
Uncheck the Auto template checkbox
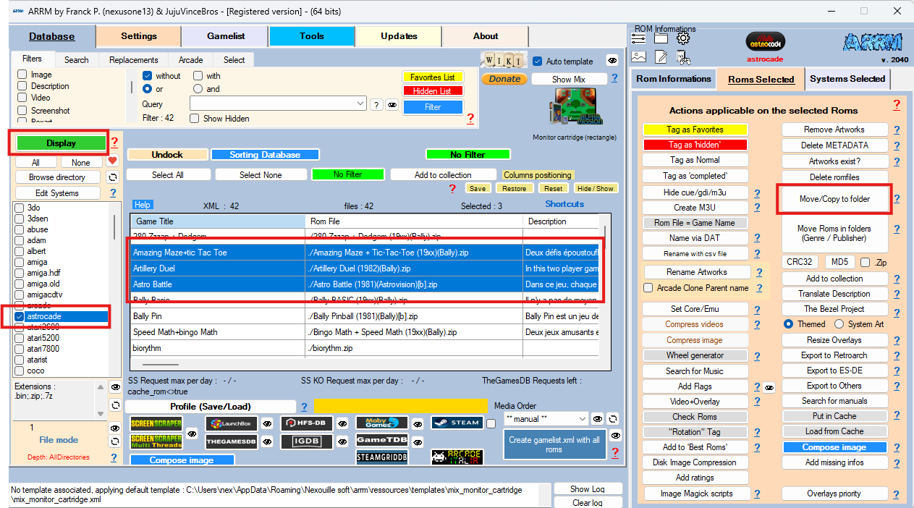(x=537, y=62)
